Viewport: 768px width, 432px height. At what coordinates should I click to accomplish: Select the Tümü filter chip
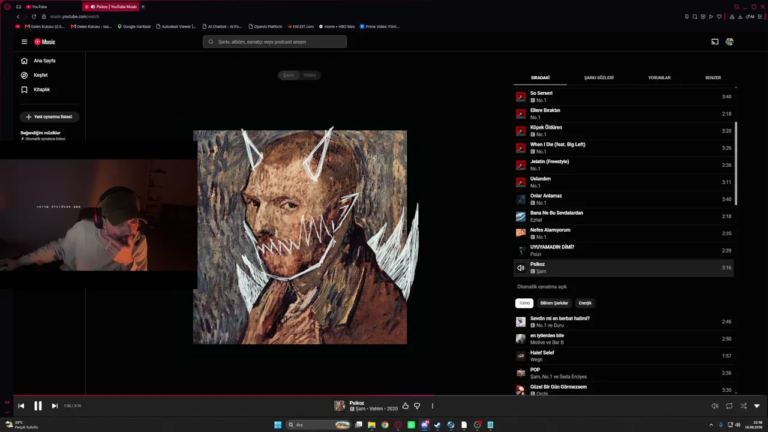(524, 303)
